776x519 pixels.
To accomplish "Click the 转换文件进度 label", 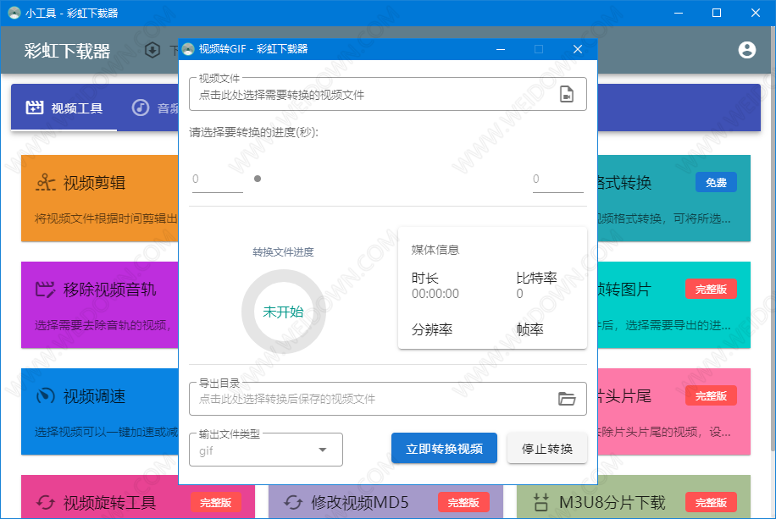I will click(283, 251).
